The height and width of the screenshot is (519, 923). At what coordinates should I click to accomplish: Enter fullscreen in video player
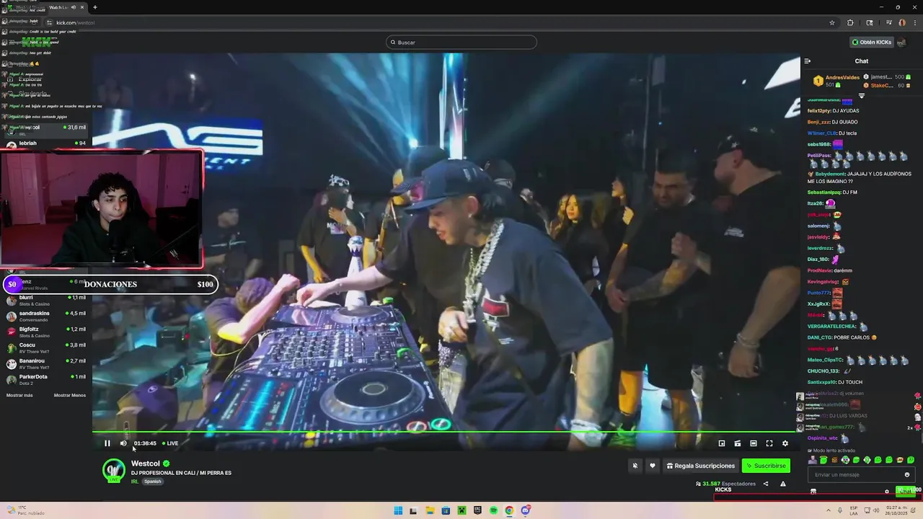click(769, 443)
